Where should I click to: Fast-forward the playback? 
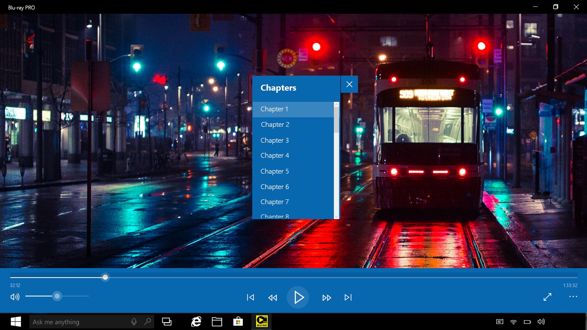pyautogui.click(x=327, y=297)
